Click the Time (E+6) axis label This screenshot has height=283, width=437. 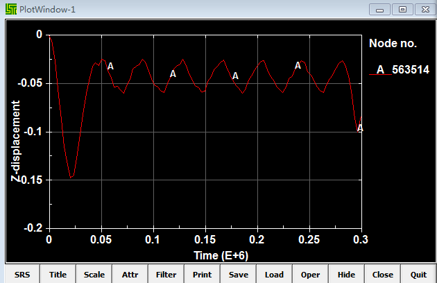221,255
